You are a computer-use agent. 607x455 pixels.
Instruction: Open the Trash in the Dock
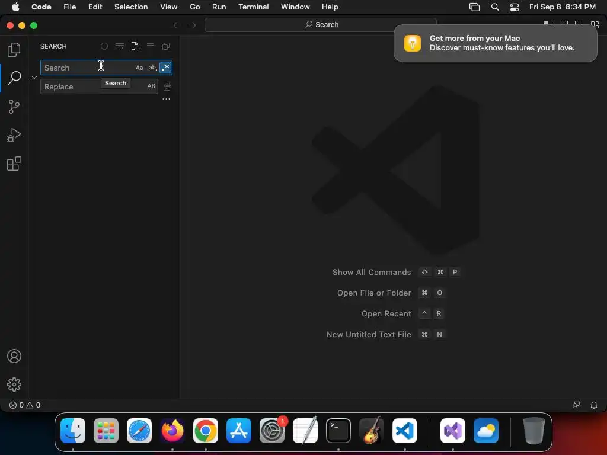click(x=534, y=431)
